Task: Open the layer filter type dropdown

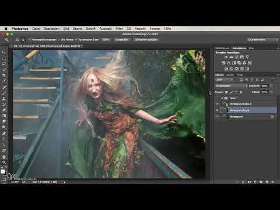Action: 225,80
